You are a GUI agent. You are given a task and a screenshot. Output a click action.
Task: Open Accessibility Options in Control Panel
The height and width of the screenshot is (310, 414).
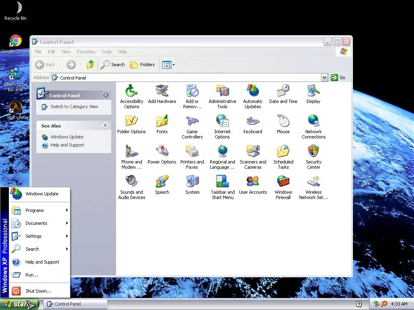[131, 97]
